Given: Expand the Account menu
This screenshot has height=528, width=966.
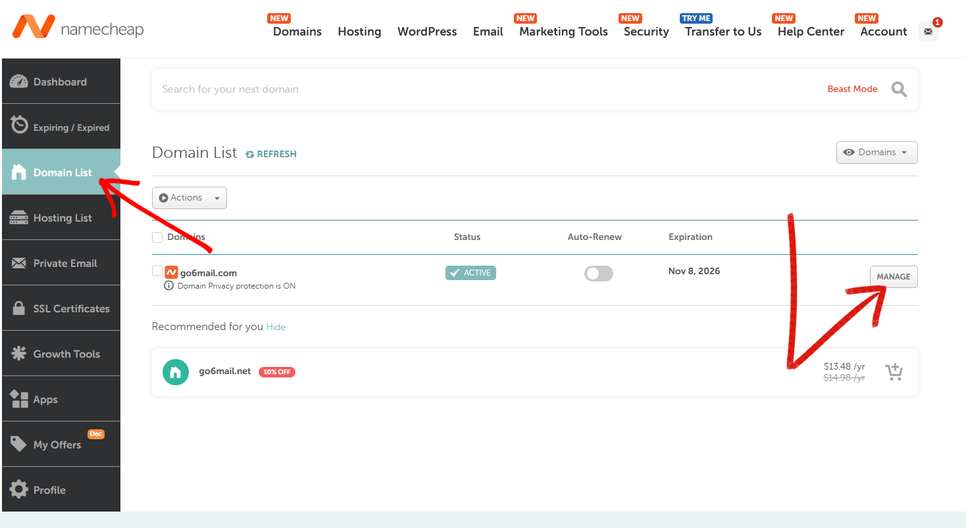Looking at the screenshot, I should point(882,31).
